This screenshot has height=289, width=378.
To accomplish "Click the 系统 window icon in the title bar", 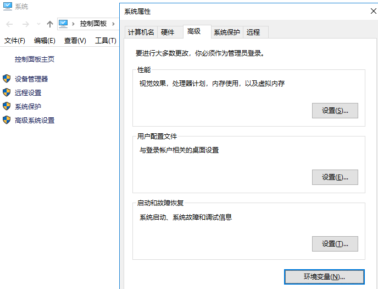I will click(x=7, y=7).
